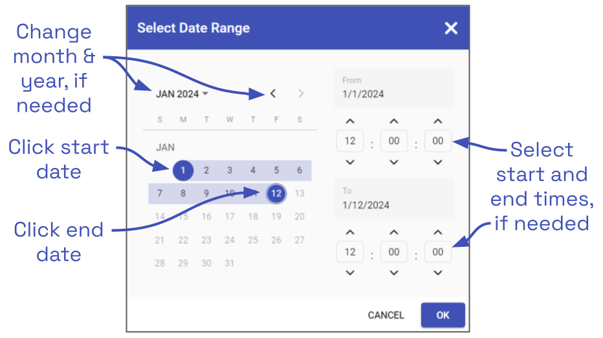Increase the To hour value
Image resolution: width=603 pixels, height=338 pixels.
350,233
